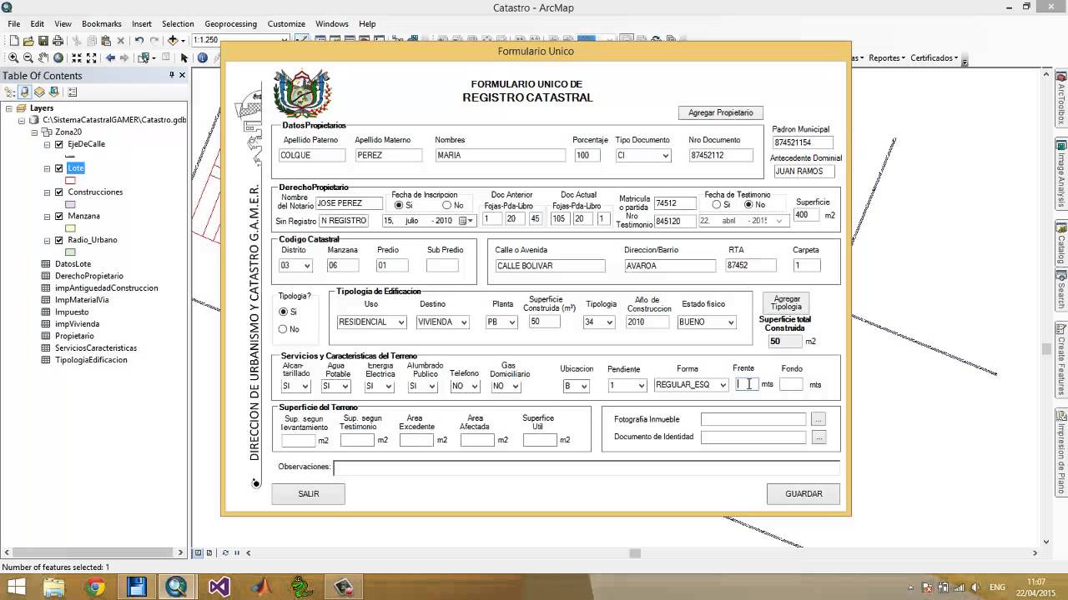Viewport: 1068px width, 600px height.
Task: Click the Agregar Propietario button
Action: click(x=721, y=112)
